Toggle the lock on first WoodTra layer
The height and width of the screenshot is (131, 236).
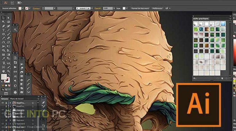tap(6, 103)
